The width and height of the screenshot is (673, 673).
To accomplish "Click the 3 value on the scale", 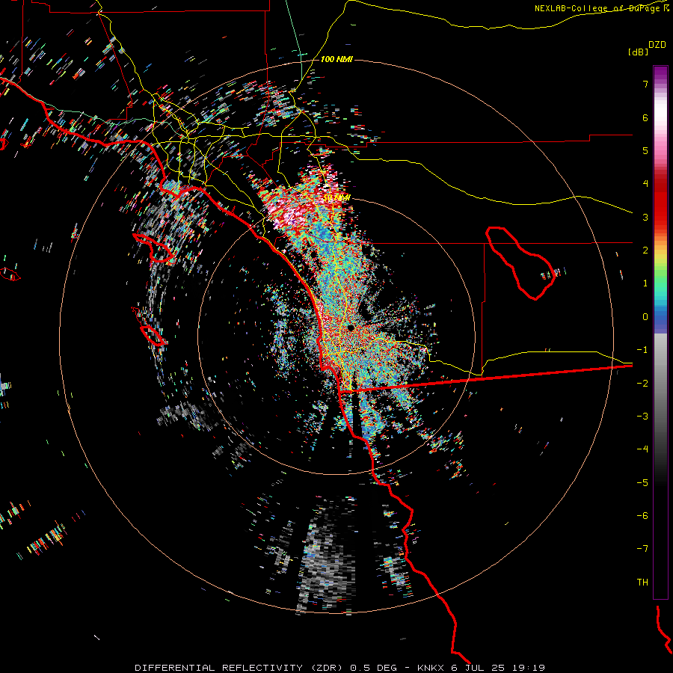I will [645, 217].
